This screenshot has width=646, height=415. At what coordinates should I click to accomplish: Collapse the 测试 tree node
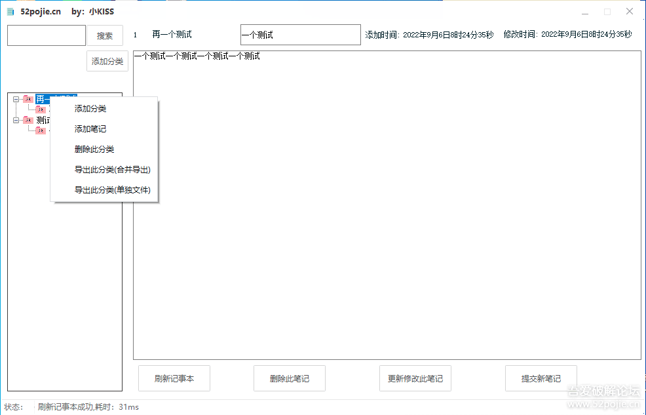click(x=16, y=120)
